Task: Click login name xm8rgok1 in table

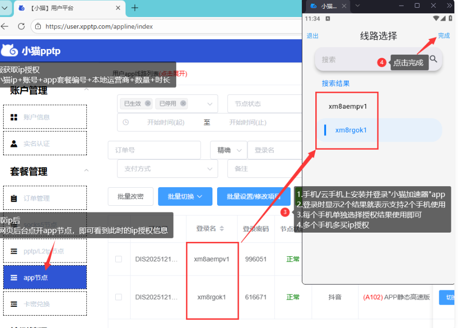Action: [x=212, y=297]
